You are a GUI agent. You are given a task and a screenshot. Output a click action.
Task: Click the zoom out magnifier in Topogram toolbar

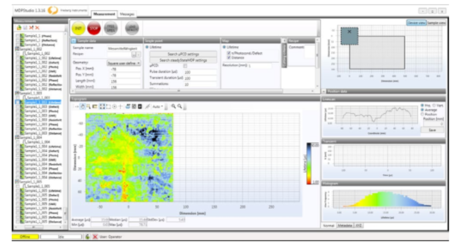point(179,106)
